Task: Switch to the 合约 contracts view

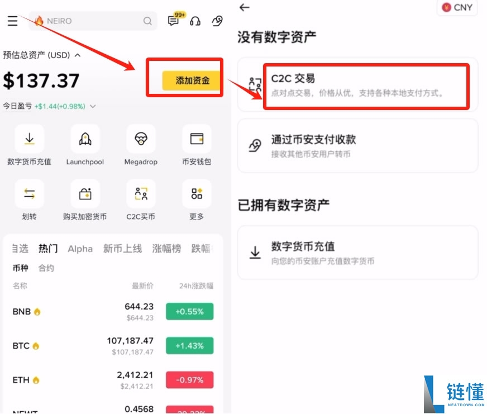Action: tap(46, 268)
